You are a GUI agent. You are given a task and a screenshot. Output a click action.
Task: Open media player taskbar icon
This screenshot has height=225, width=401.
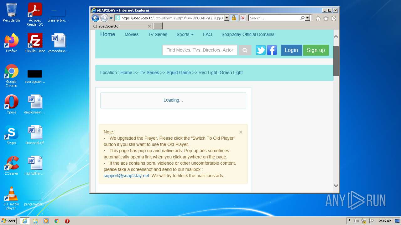click(x=46, y=221)
